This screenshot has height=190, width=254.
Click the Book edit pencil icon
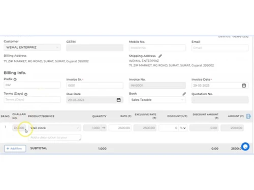click(184, 94)
